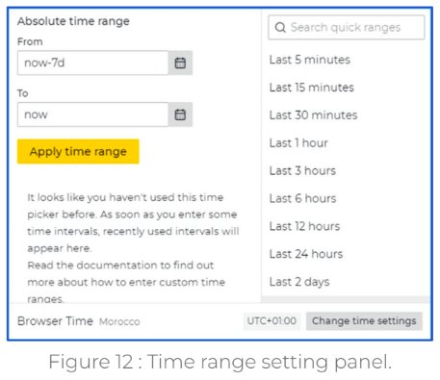Open Change time settings
Image resolution: width=440 pixels, height=380 pixels.
click(364, 321)
